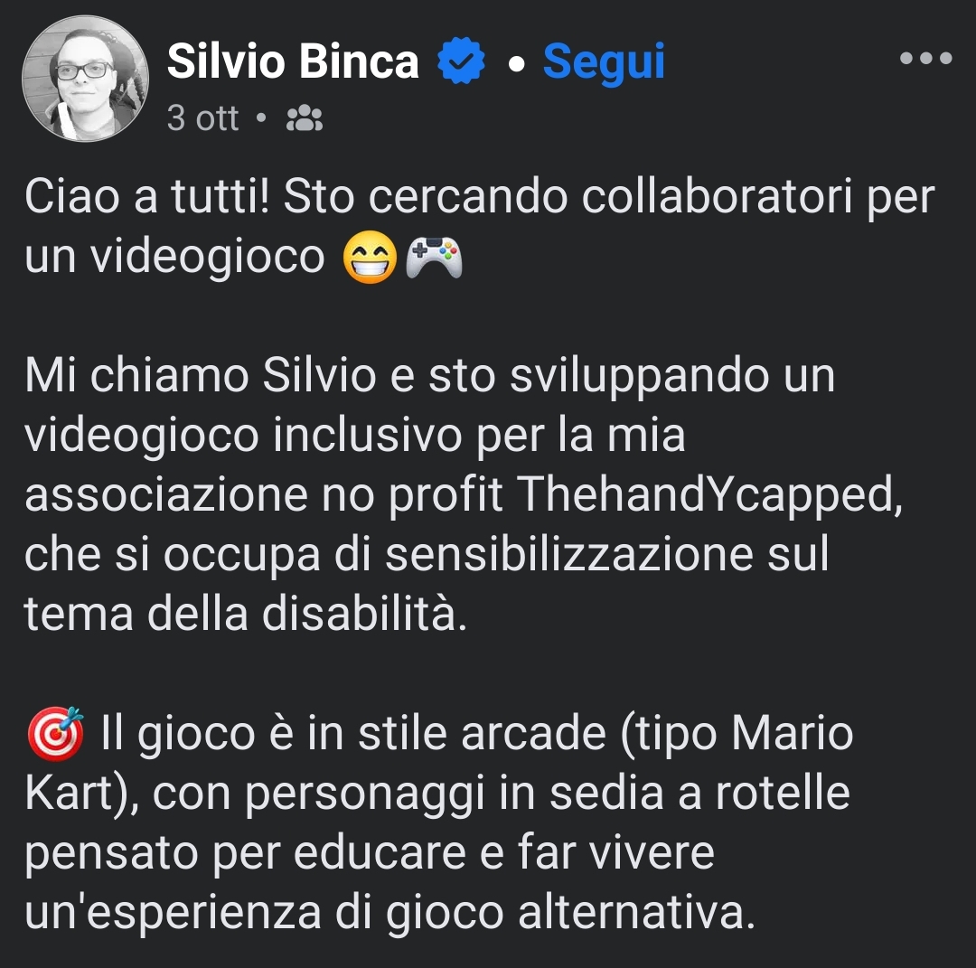Click the grinning face emoji

(x=370, y=257)
